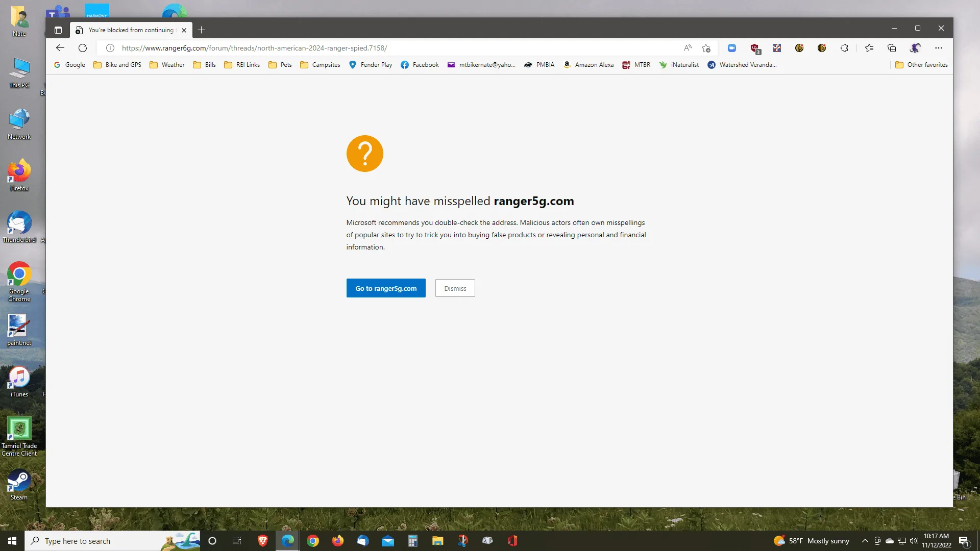Open the mtbikernate Yahoo mail bookmark
Image resolution: width=980 pixels, height=551 pixels.
pyautogui.click(x=481, y=65)
